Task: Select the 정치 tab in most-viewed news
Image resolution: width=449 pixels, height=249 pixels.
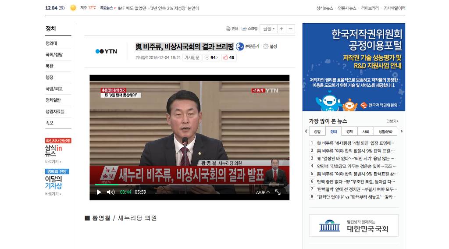Action: click(x=334, y=132)
